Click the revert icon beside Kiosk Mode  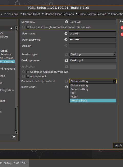click(66, 87)
